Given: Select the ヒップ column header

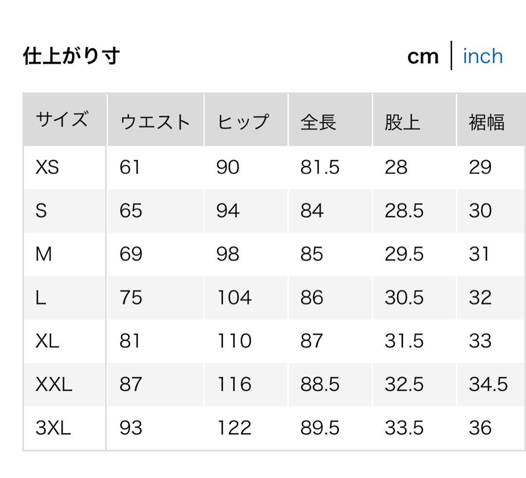Looking at the screenshot, I should coord(243,122).
